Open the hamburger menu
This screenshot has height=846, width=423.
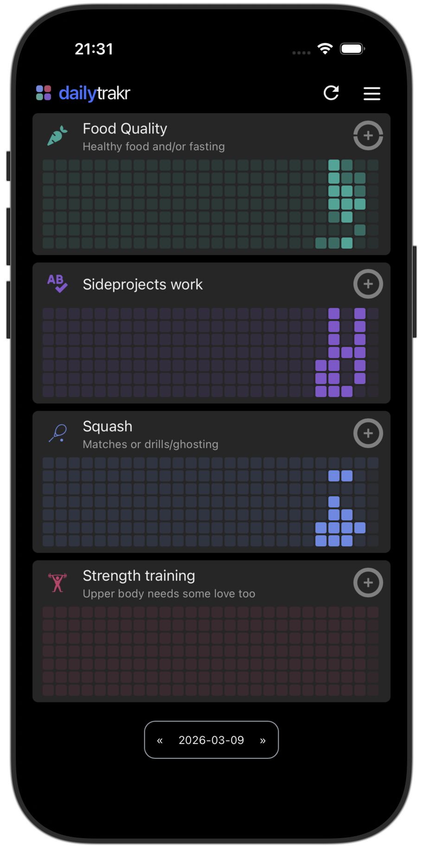point(372,94)
